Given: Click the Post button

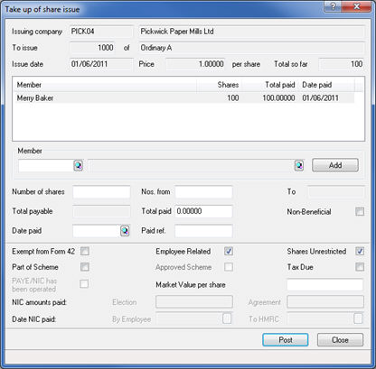Looking at the screenshot, I should point(286,340).
